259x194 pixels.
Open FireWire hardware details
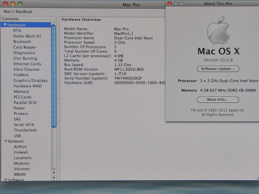coord(21,75)
